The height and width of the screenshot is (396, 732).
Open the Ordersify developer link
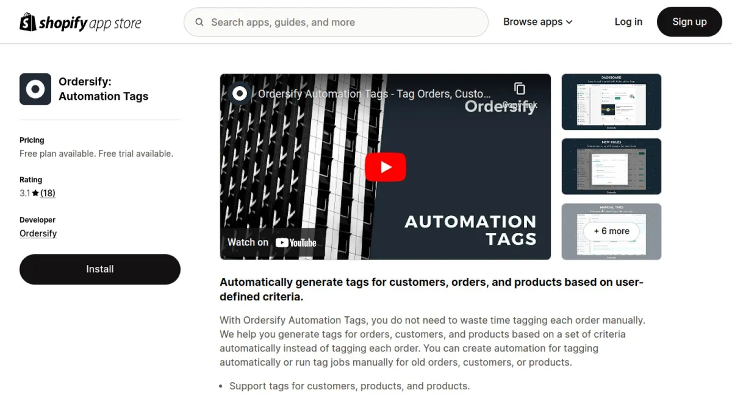[x=38, y=233]
